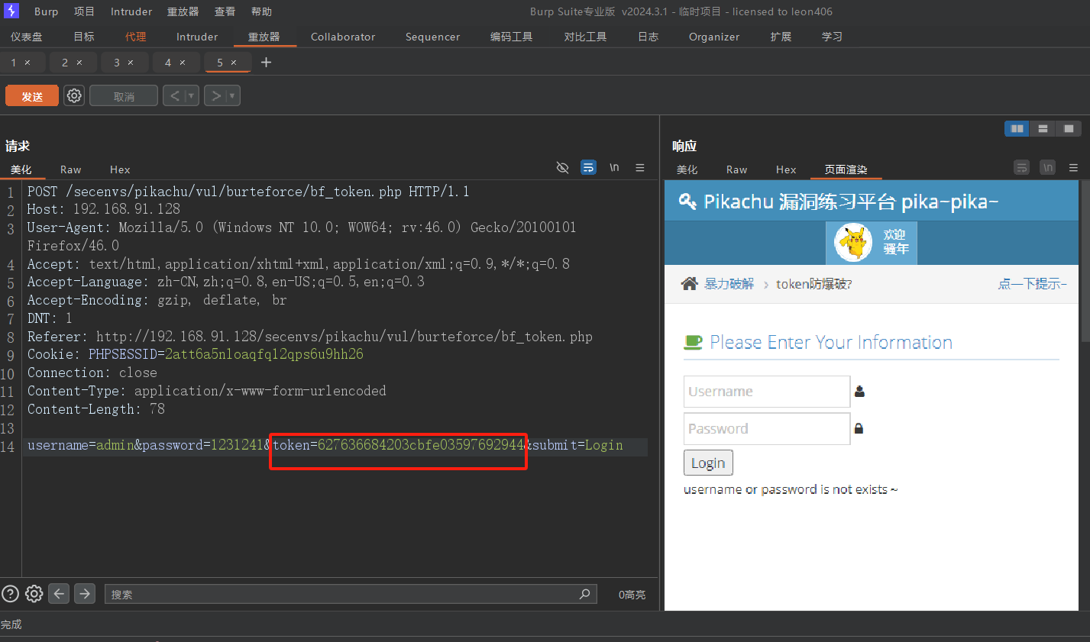Screen dimensions: 1090x642
Task: Toggle hide non-printable eye icon in request
Action: [563, 168]
